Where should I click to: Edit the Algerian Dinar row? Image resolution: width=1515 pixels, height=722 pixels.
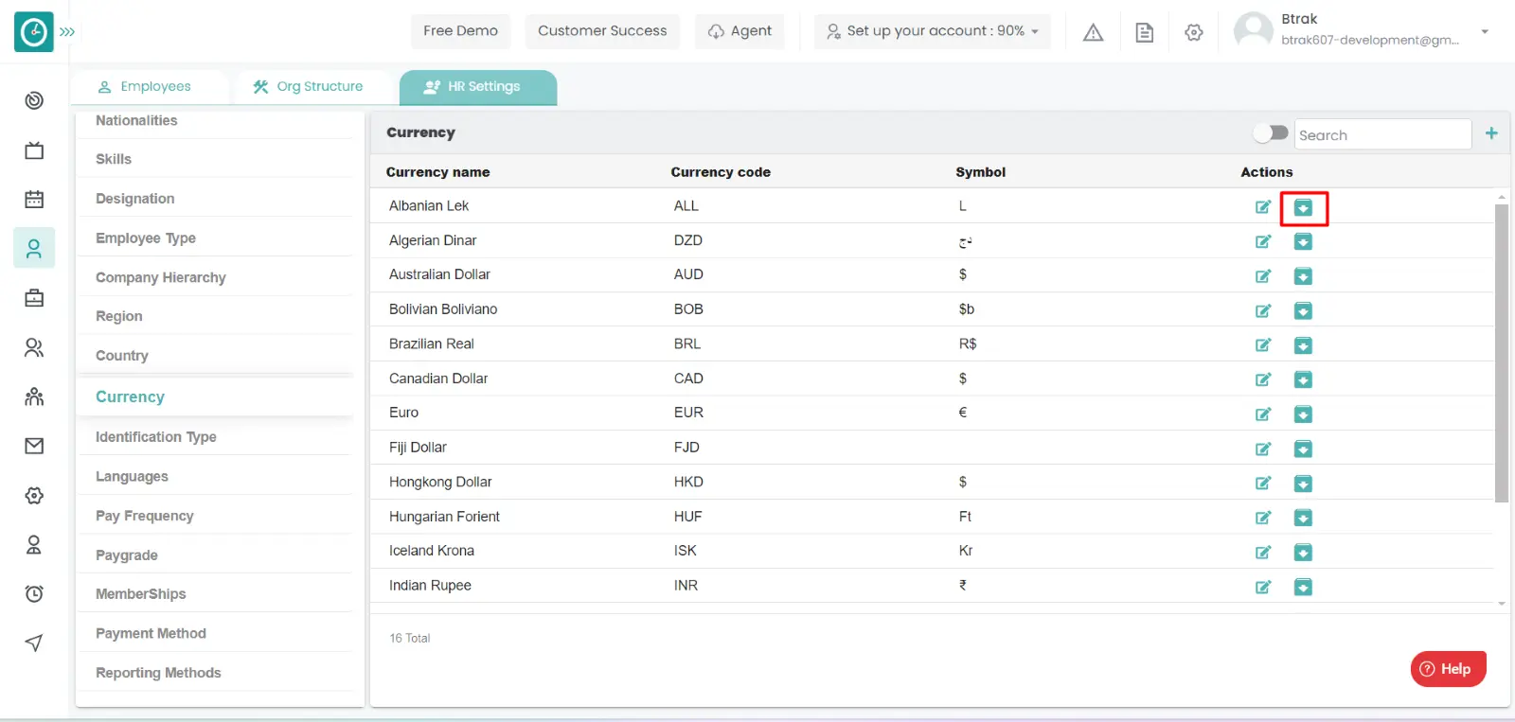[1262, 241]
